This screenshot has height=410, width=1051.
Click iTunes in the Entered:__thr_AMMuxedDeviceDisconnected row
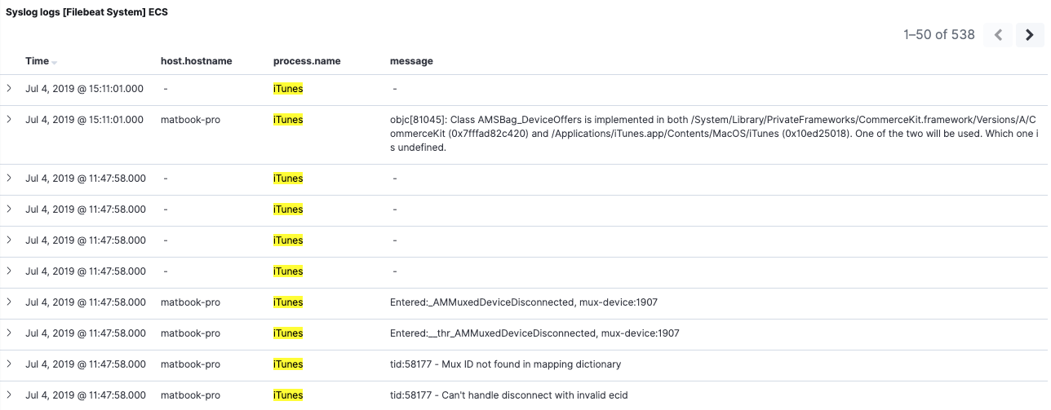tap(288, 333)
